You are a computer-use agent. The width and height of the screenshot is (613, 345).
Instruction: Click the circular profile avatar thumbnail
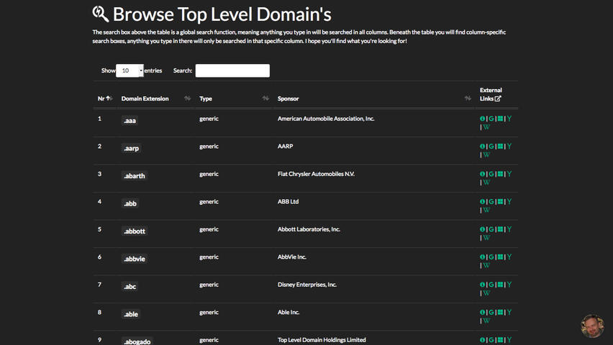click(592, 326)
